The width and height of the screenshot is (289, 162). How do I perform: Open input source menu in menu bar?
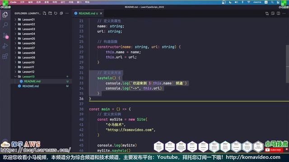pyautogui.click(x=266, y=2)
